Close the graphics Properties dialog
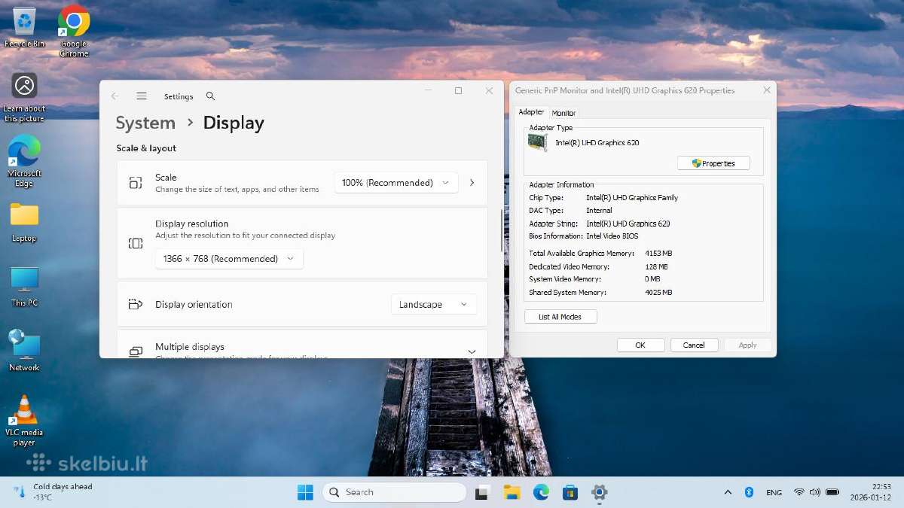The height and width of the screenshot is (508, 904). [767, 90]
